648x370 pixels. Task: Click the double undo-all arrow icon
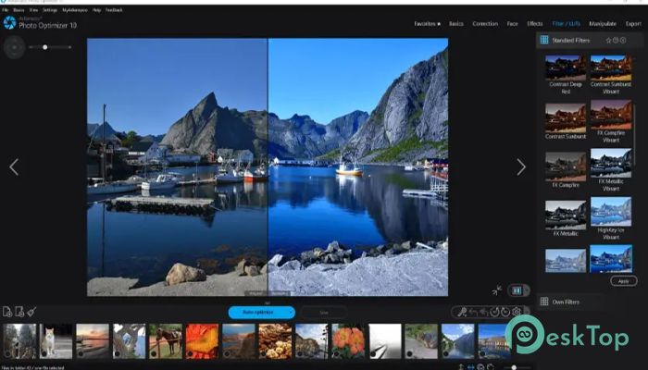pyautogui.click(x=483, y=313)
